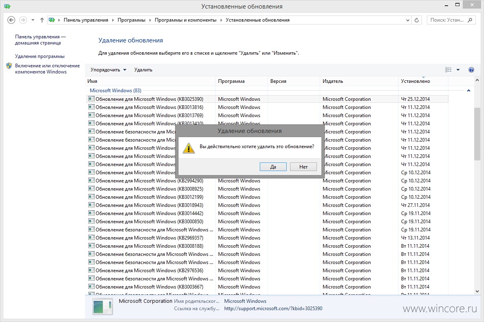Select update KB3014442 row

[x=267, y=213]
